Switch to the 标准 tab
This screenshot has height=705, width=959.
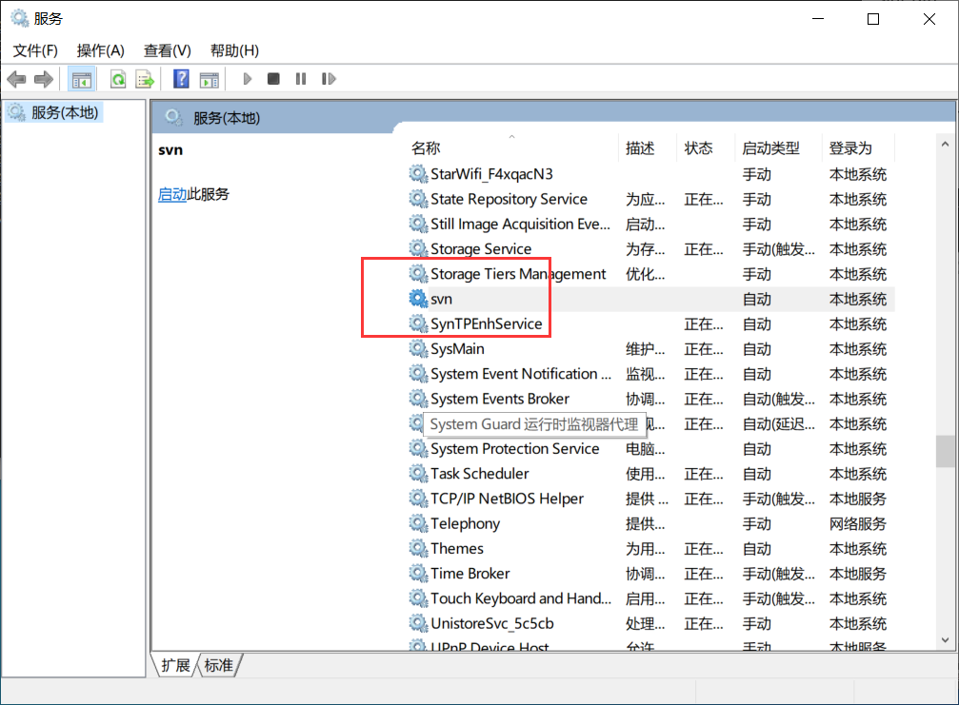[x=218, y=665]
